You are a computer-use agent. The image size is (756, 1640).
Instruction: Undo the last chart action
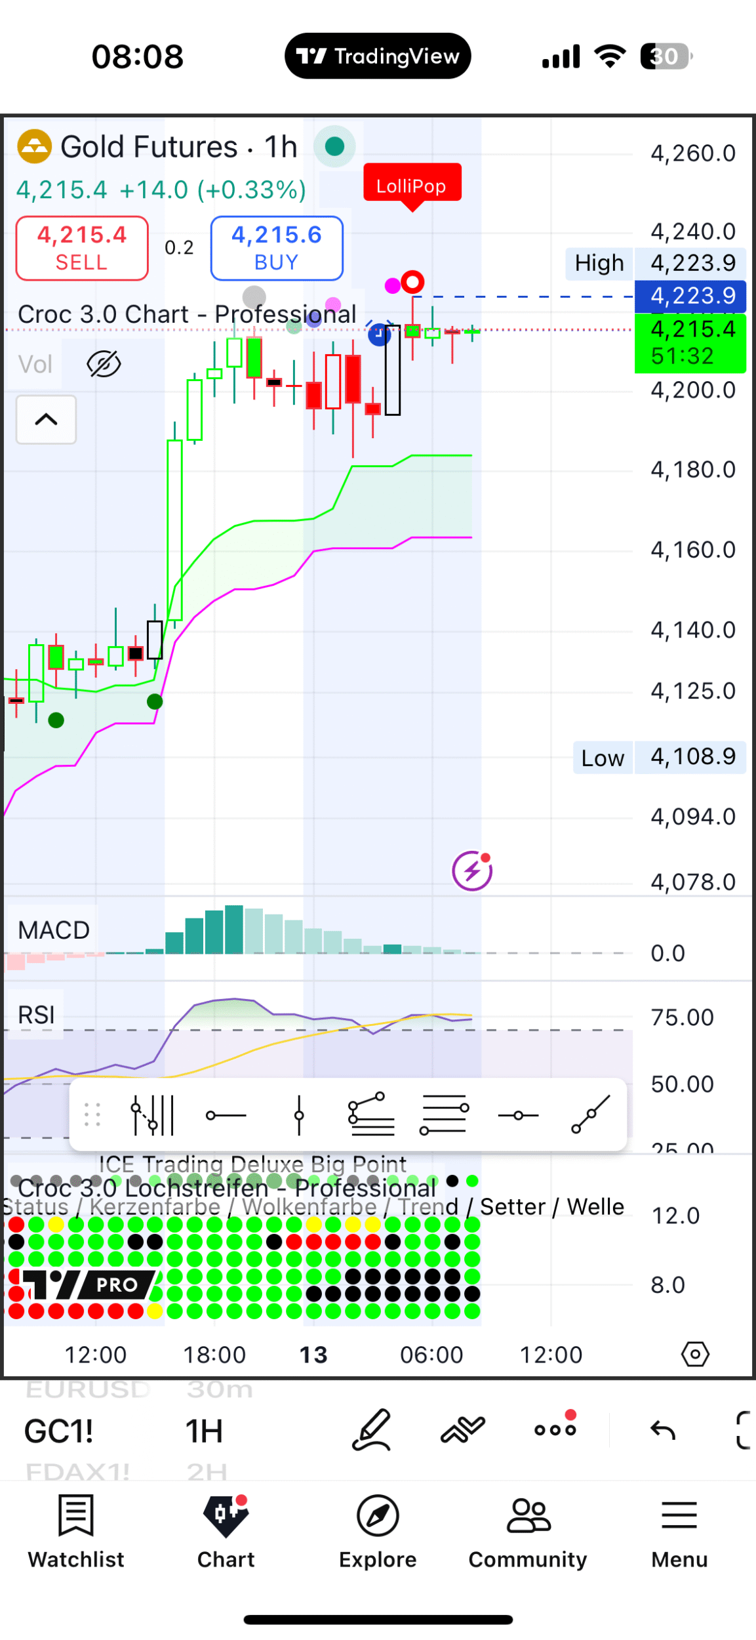tap(662, 1430)
